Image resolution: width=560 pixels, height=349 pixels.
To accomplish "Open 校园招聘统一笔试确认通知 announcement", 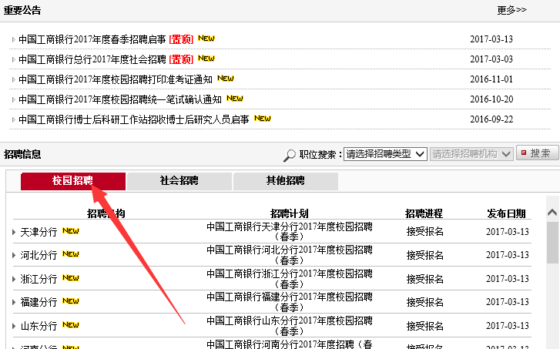I will 120,99.
